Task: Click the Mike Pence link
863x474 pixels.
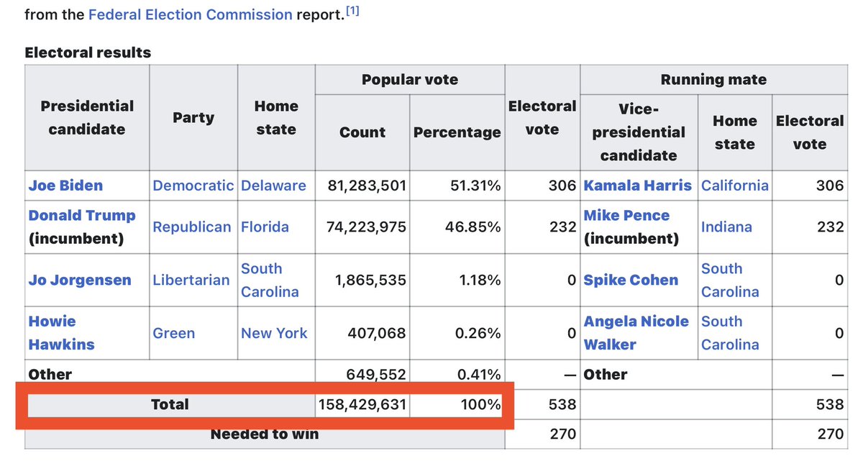Action: (x=626, y=216)
